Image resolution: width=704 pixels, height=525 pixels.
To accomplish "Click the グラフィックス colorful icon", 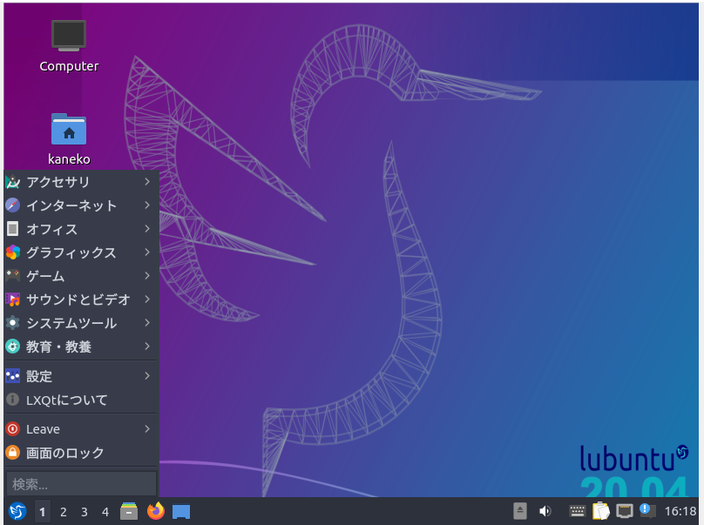I will pyautogui.click(x=12, y=252).
